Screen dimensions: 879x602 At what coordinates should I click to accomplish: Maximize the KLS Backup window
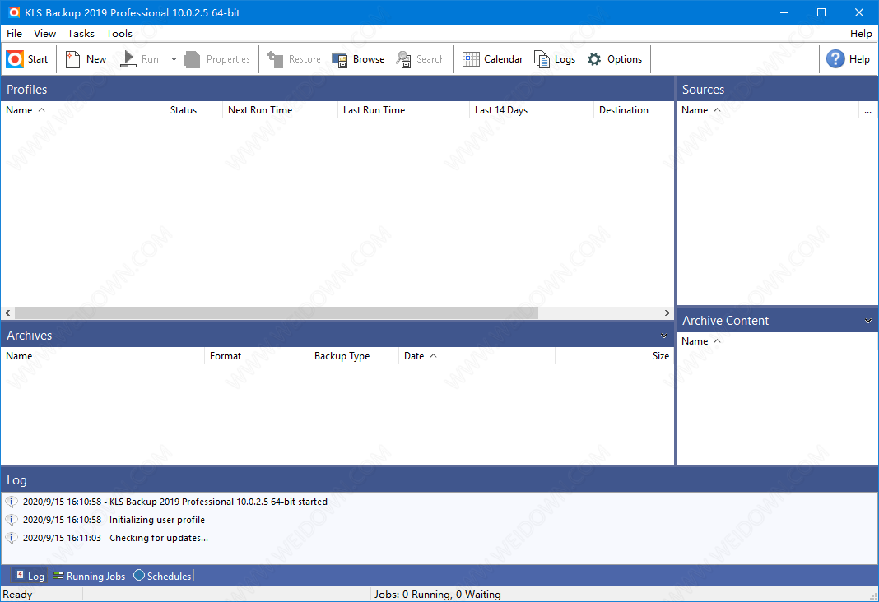pyautogui.click(x=821, y=12)
